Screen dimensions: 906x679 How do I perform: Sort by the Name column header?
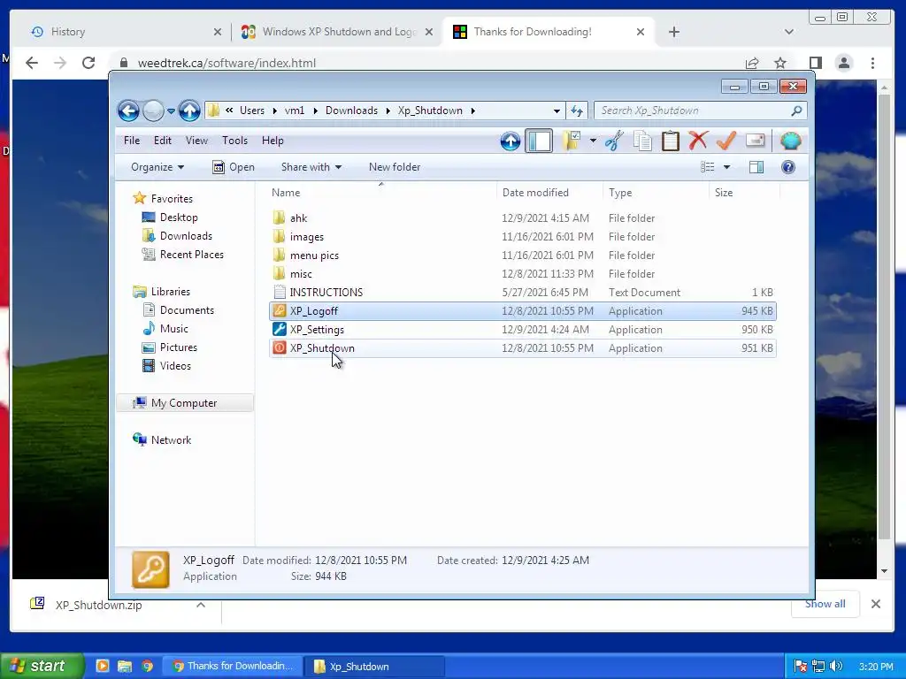[381, 192]
